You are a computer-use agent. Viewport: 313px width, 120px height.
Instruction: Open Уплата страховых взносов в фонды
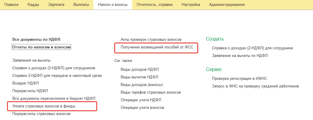(44, 106)
